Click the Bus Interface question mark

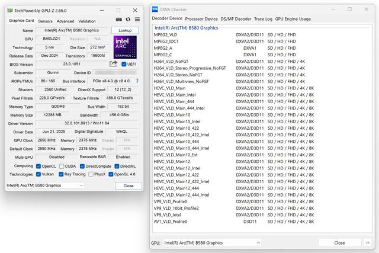click(x=137, y=81)
